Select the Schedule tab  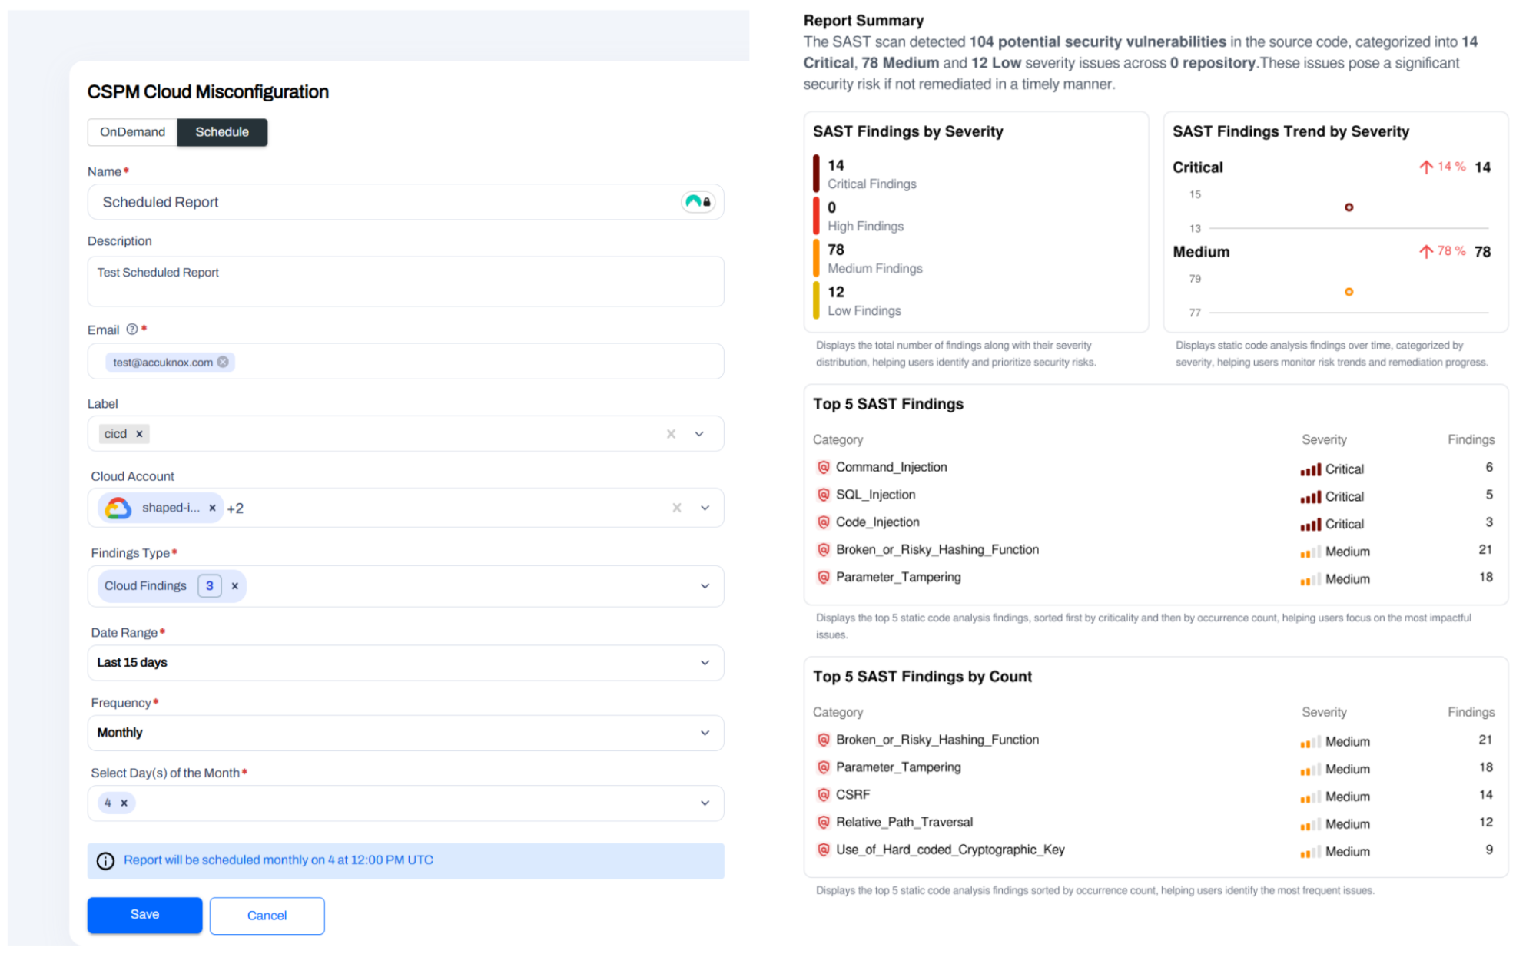coord(221,132)
